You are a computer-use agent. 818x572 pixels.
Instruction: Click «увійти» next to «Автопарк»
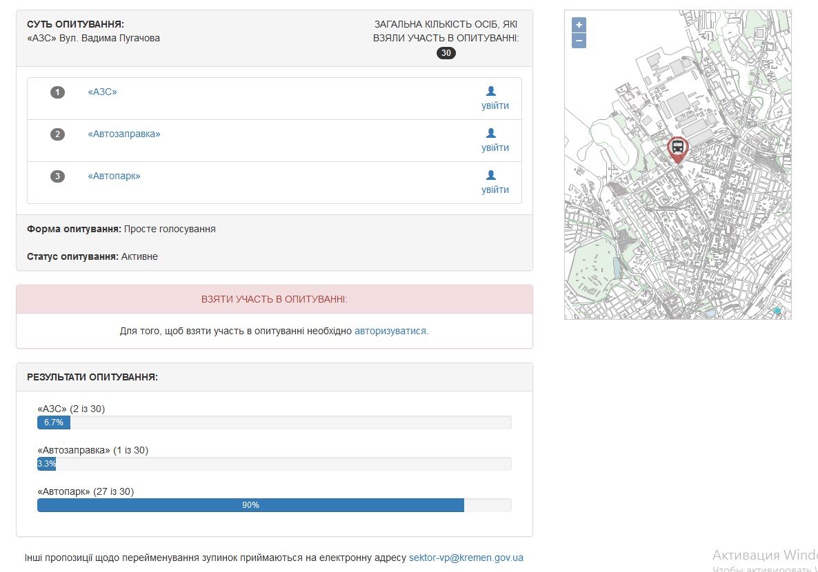495,190
